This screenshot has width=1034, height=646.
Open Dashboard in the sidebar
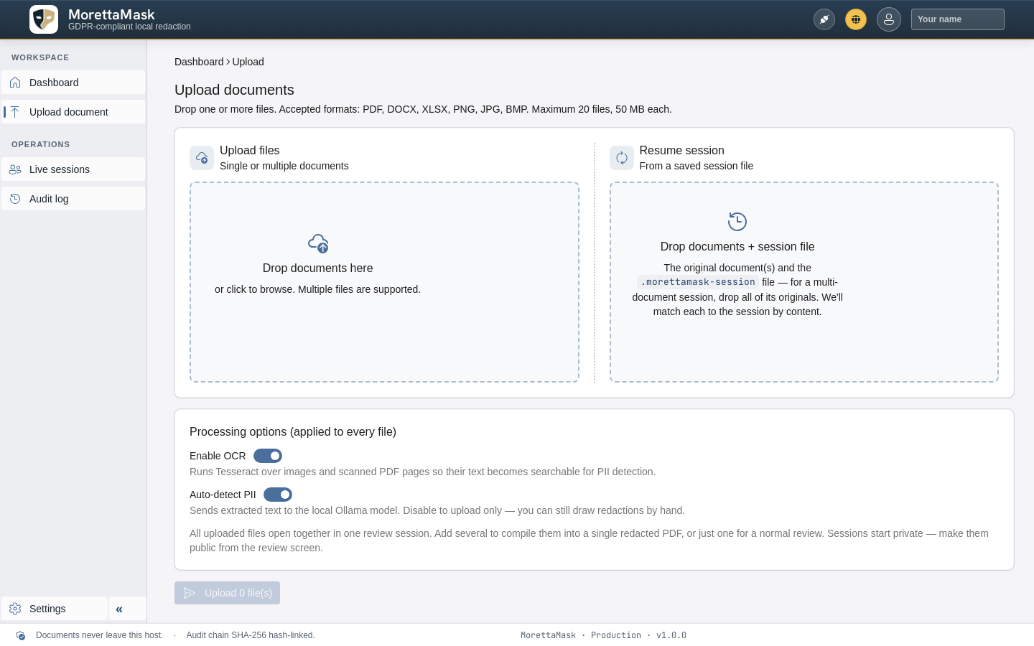pyautogui.click(x=73, y=83)
